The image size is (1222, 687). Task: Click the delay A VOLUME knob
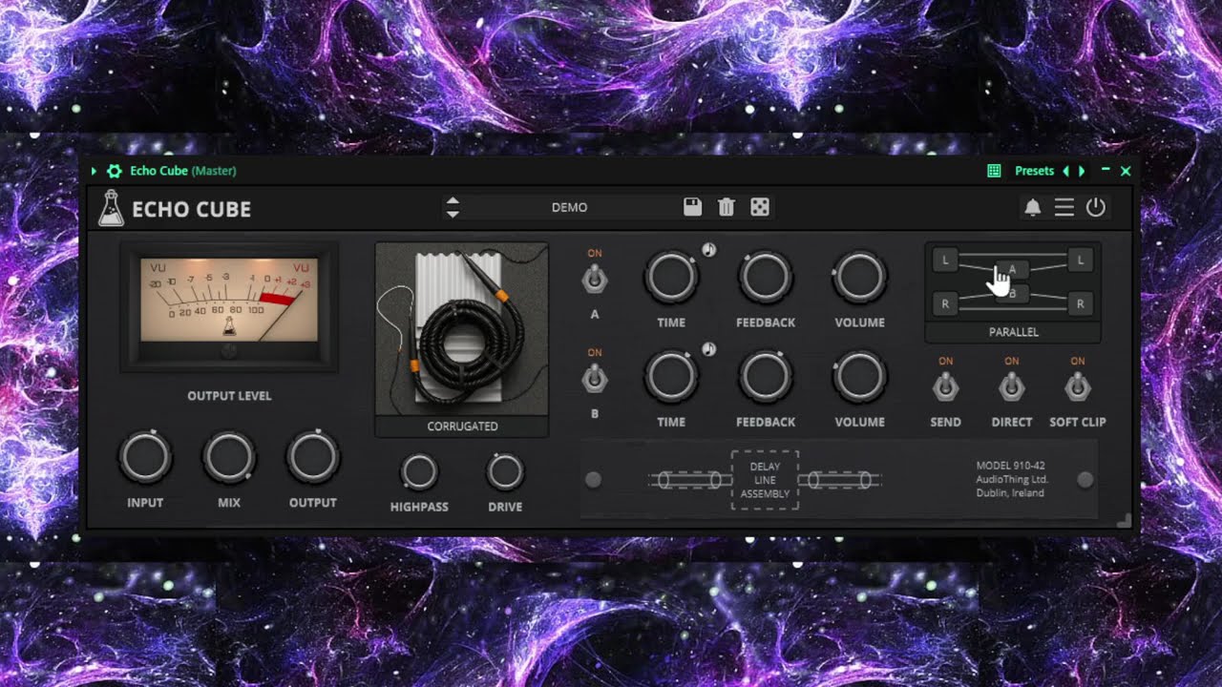[x=860, y=278]
